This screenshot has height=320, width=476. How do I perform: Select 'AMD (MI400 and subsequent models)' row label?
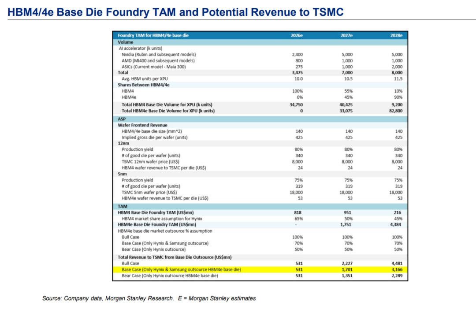tap(158, 61)
